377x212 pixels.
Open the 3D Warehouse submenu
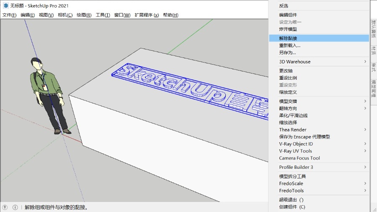click(319, 62)
